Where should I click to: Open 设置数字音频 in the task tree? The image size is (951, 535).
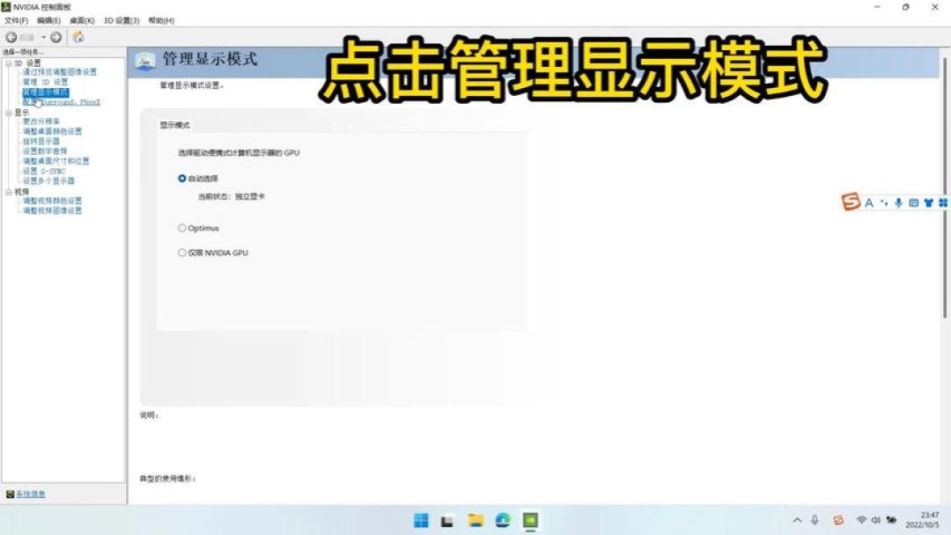point(45,150)
